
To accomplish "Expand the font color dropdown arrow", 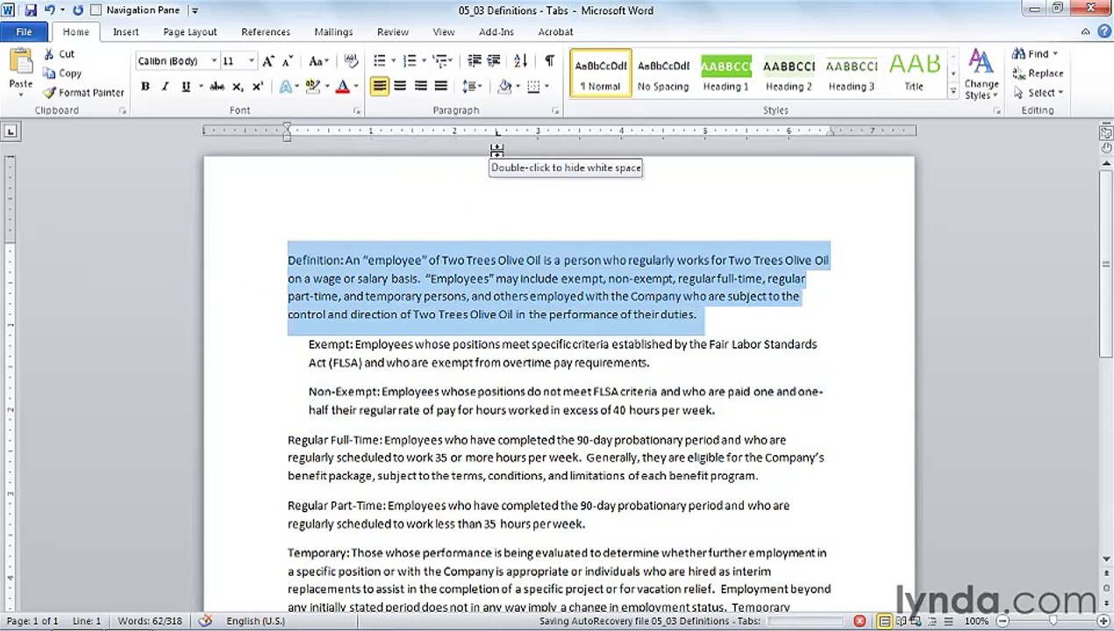I will pyautogui.click(x=355, y=87).
